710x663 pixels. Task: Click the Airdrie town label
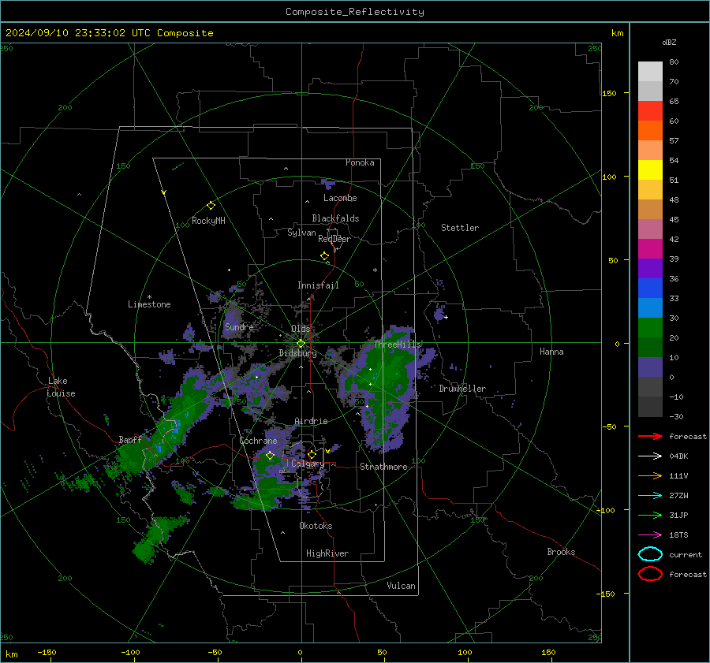pyautogui.click(x=311, y=421)
